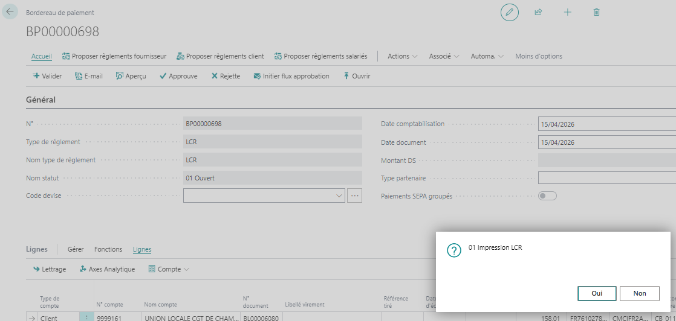Expand the Code devise dropdown

point(339,196)
